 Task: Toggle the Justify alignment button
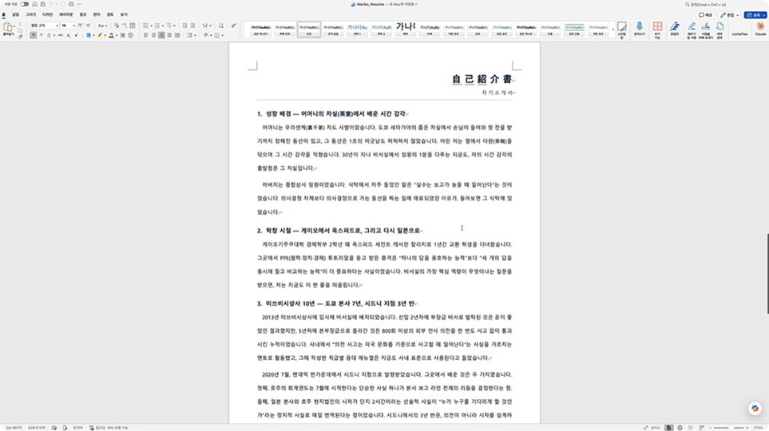[169, 35]
